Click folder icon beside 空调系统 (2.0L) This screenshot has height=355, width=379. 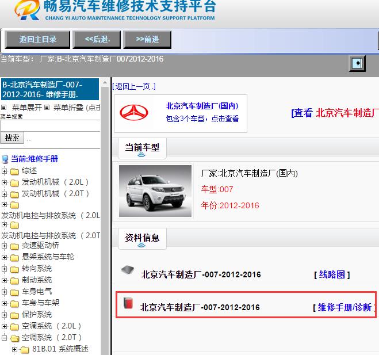14,327
